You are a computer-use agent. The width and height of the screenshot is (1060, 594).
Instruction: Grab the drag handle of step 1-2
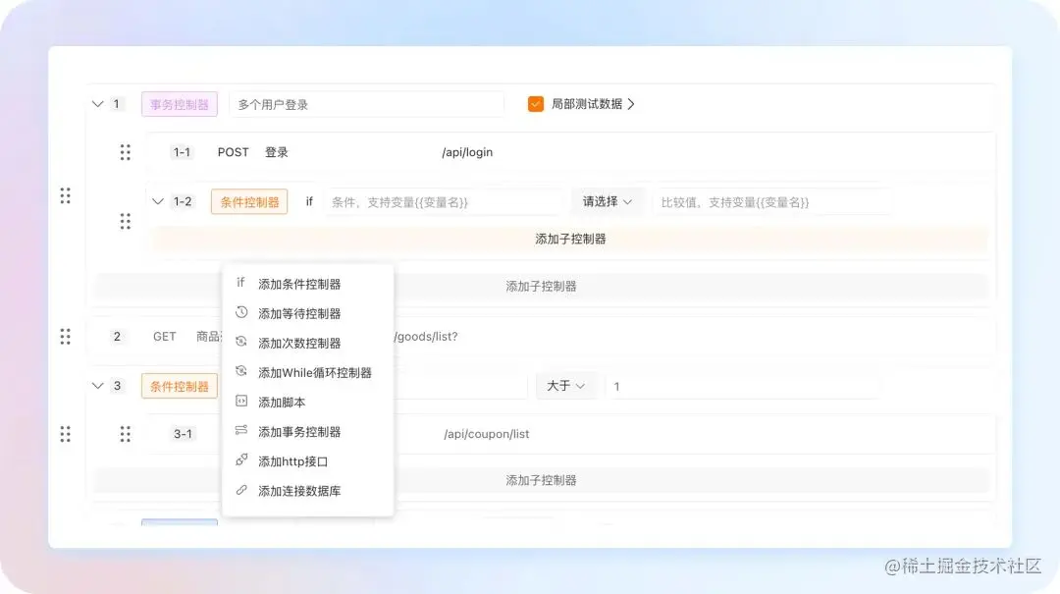point(125,221)
